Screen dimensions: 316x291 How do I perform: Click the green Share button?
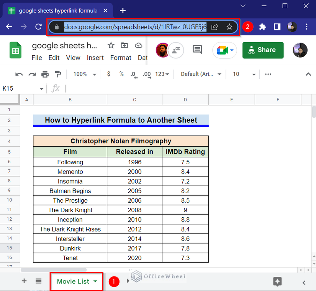263,50
